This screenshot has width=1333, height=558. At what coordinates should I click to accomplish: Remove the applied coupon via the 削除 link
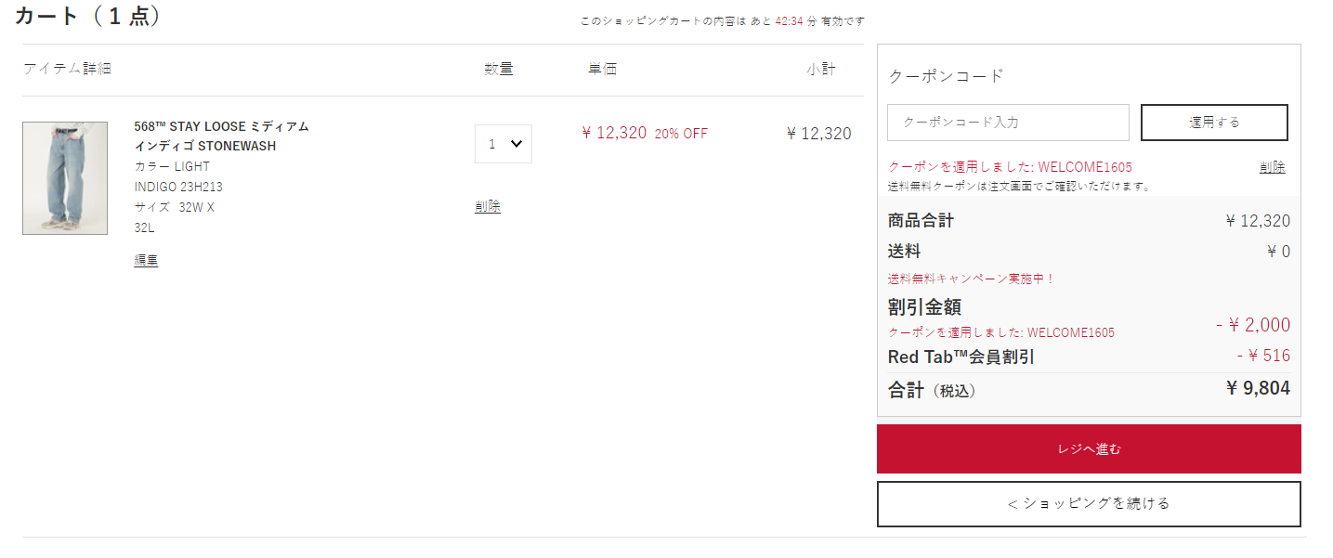[x=1273, y=167]
